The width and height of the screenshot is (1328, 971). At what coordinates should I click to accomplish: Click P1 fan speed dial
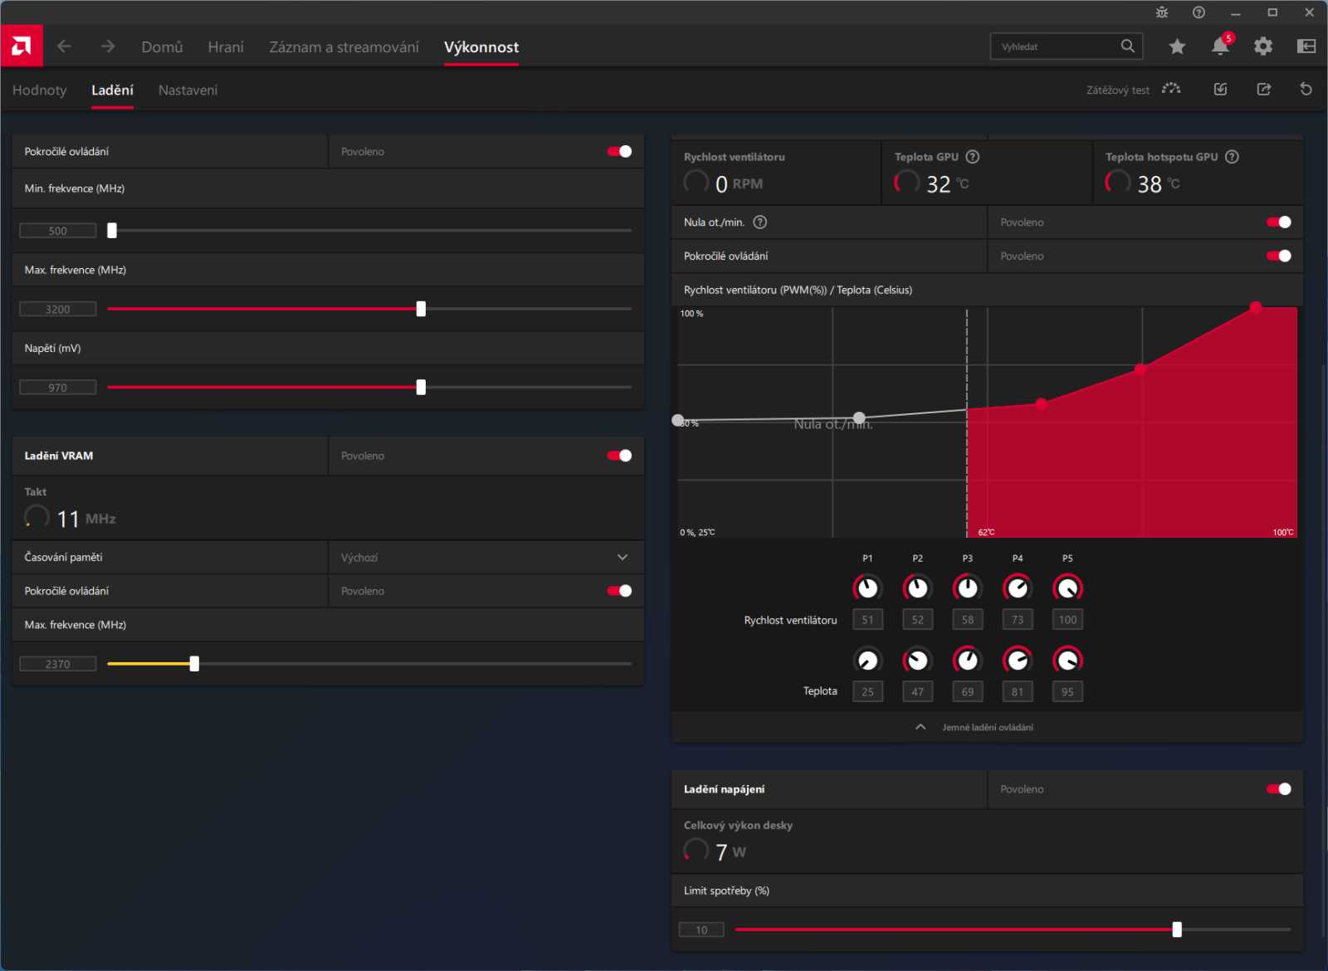pos(867,588)
